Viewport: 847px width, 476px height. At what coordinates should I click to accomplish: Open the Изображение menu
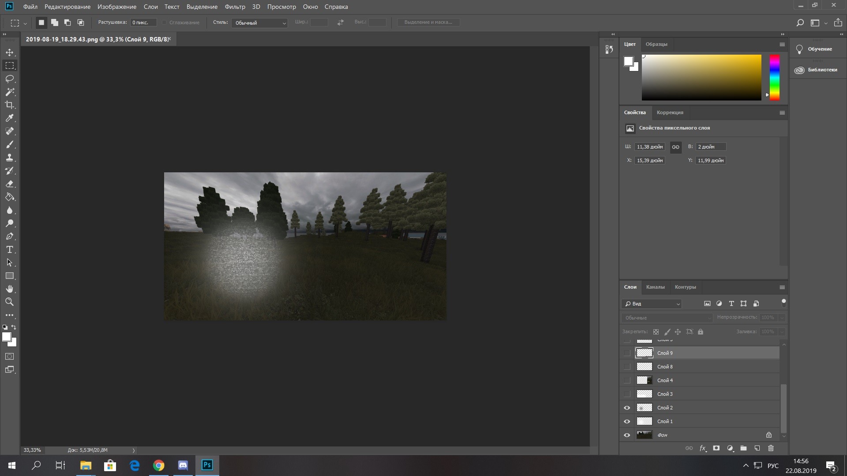[x=117, y=7]
